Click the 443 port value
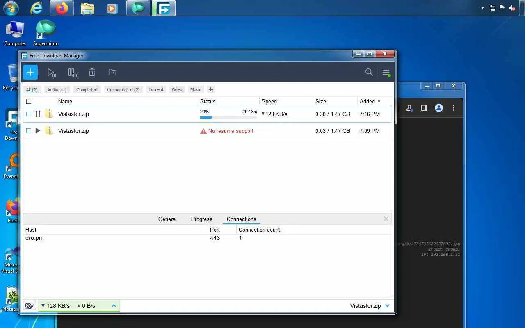Screen dimensions: 525x328 point(215,238)
